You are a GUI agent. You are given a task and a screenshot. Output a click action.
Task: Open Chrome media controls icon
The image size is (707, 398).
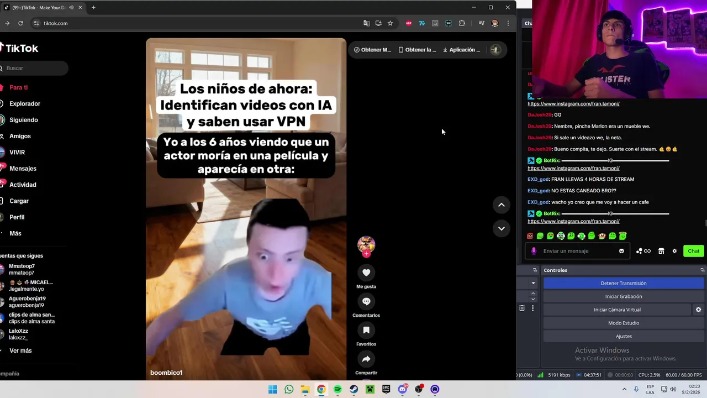pos(482,23)
